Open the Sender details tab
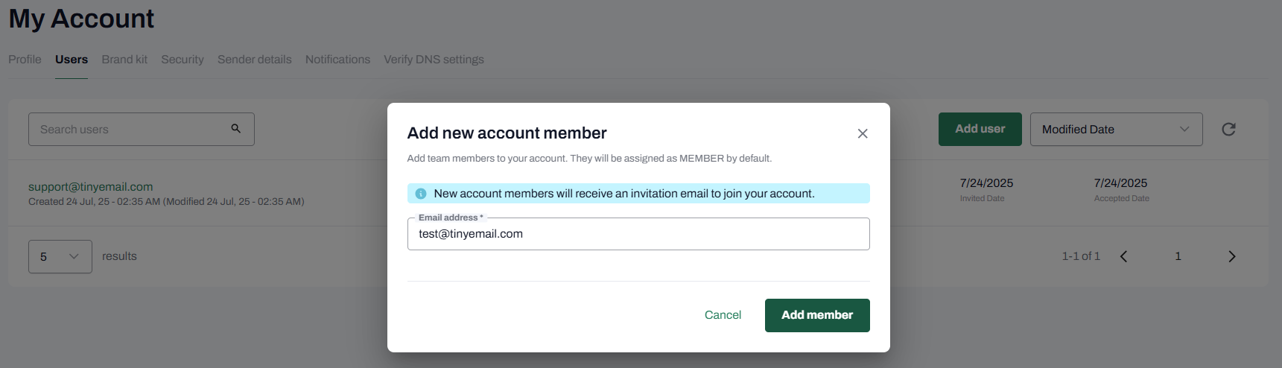This screenshot has width=1282, height=368. point(254,60)
